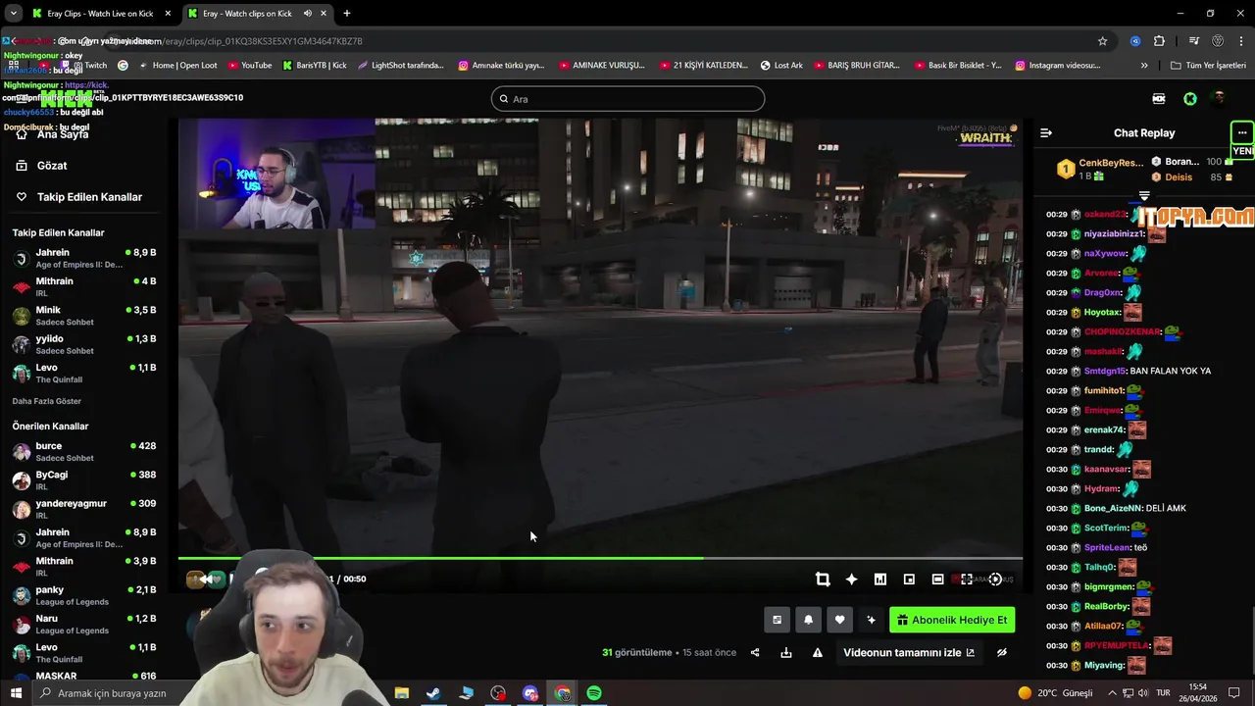Open YouTube bookmark in bookmarks bar
The image size is (1255, 706).
250,66
